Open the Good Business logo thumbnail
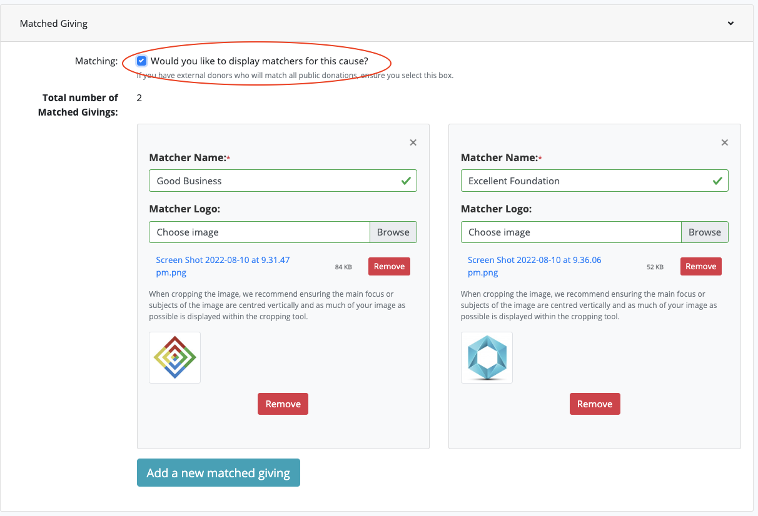The height and width of the screenshot is (516, 758). [174, 357]
